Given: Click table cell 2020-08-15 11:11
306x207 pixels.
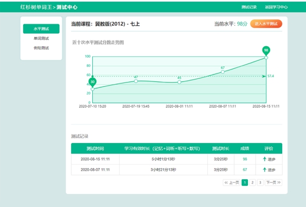Looking at the screenshot, I should pyautogui.click(x=95, y=159).
